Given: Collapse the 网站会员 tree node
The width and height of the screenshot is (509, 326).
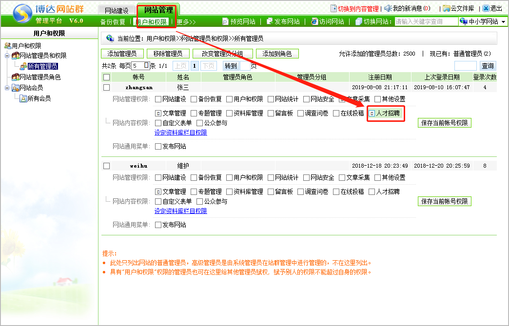Looking at the screenshot, I should point(7,88).
